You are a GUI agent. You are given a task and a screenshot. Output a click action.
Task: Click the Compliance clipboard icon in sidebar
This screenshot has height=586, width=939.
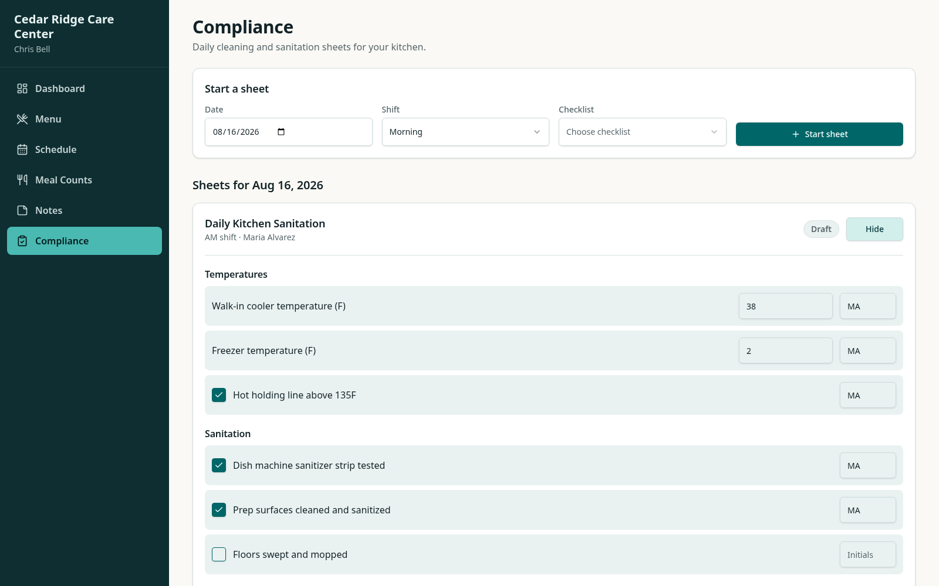click(22, 241)
